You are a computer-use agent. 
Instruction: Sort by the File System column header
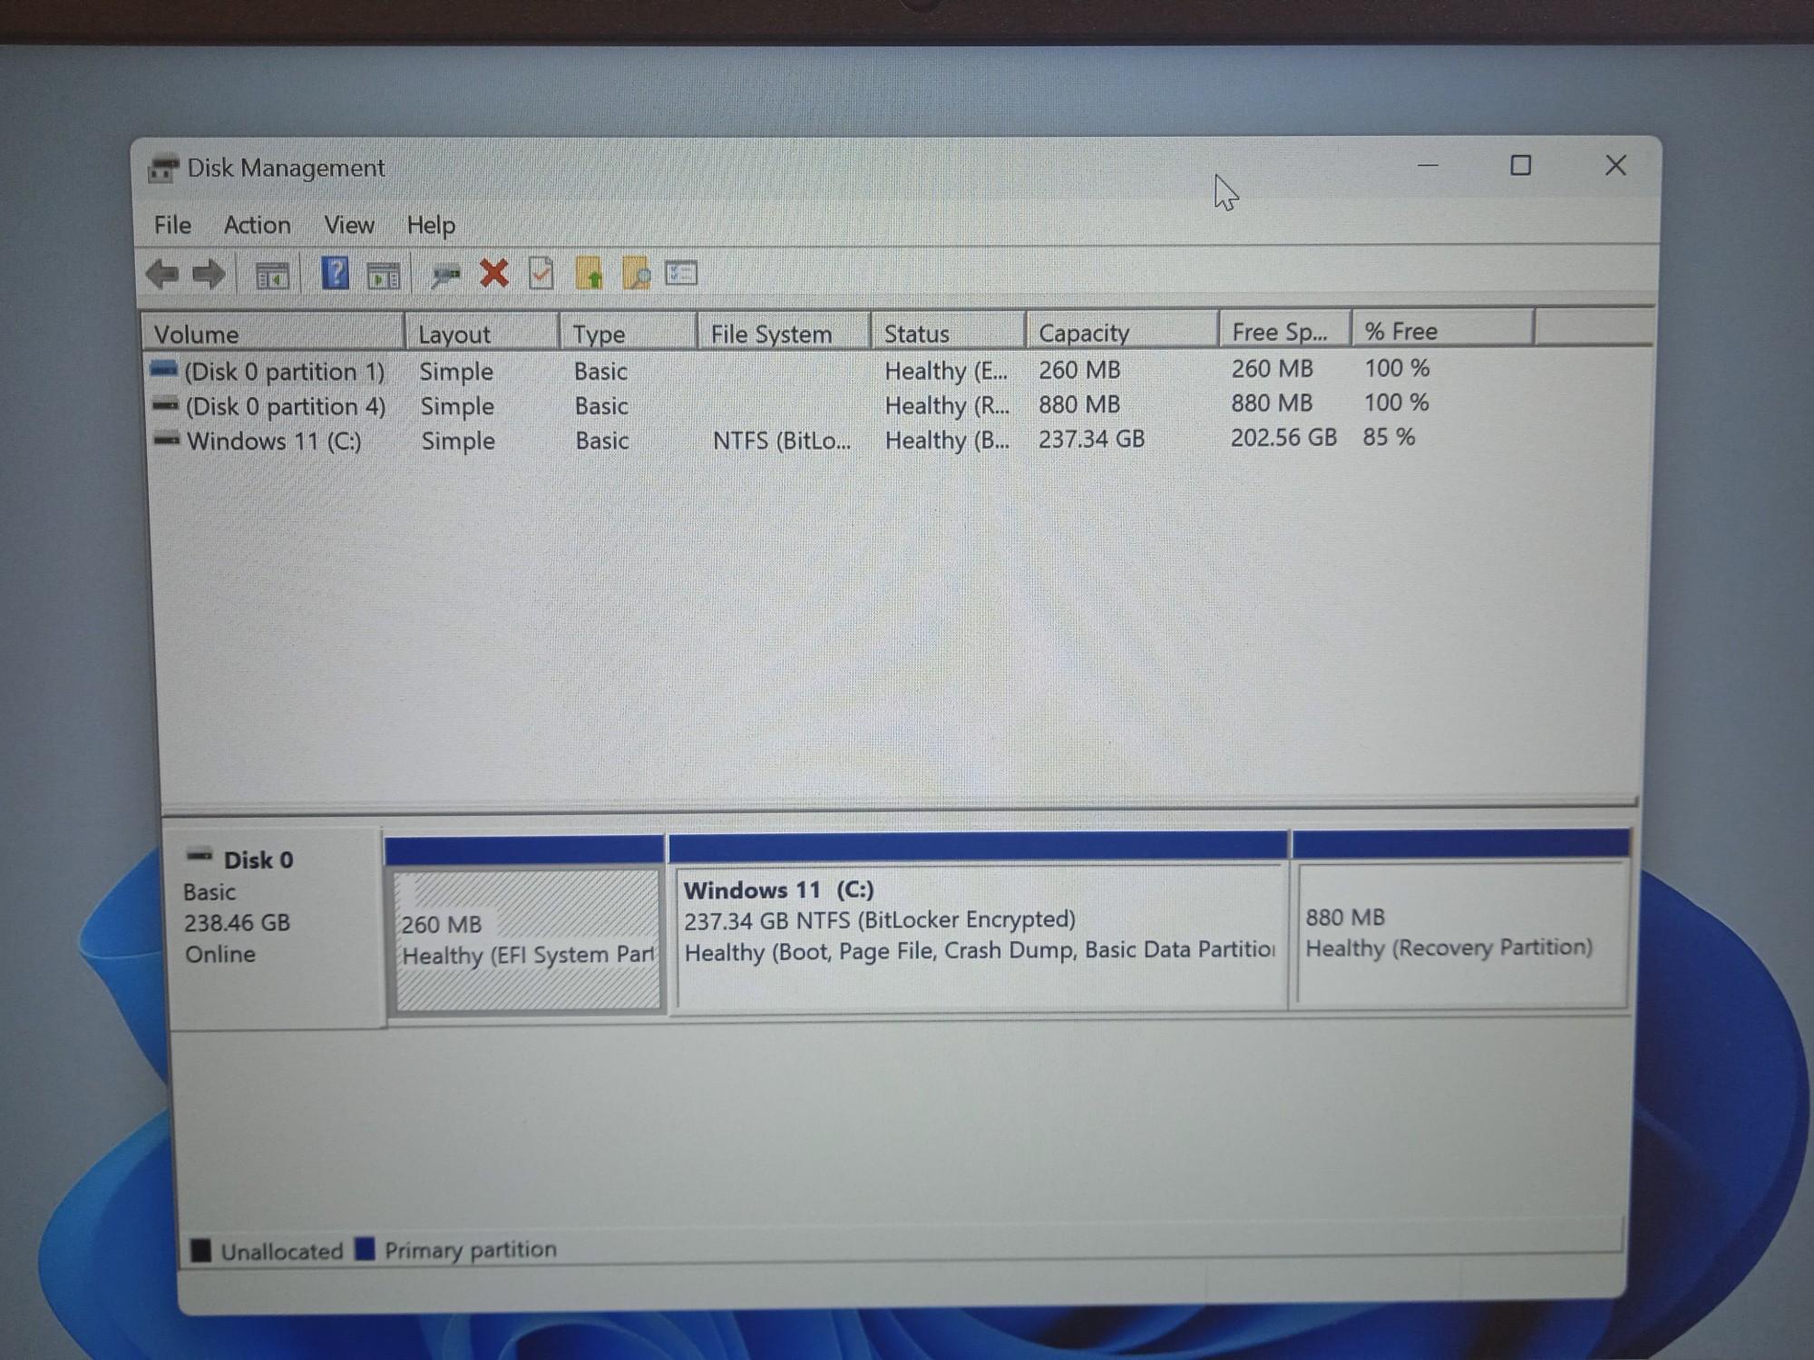coord(785,333)
